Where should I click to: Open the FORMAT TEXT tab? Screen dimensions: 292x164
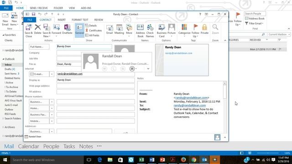click(x=80, y=20)
